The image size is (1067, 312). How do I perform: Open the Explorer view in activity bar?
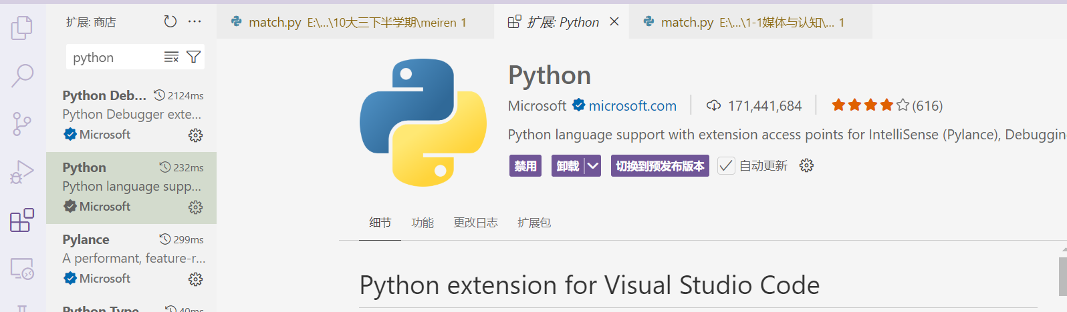[x=22, y=27]
